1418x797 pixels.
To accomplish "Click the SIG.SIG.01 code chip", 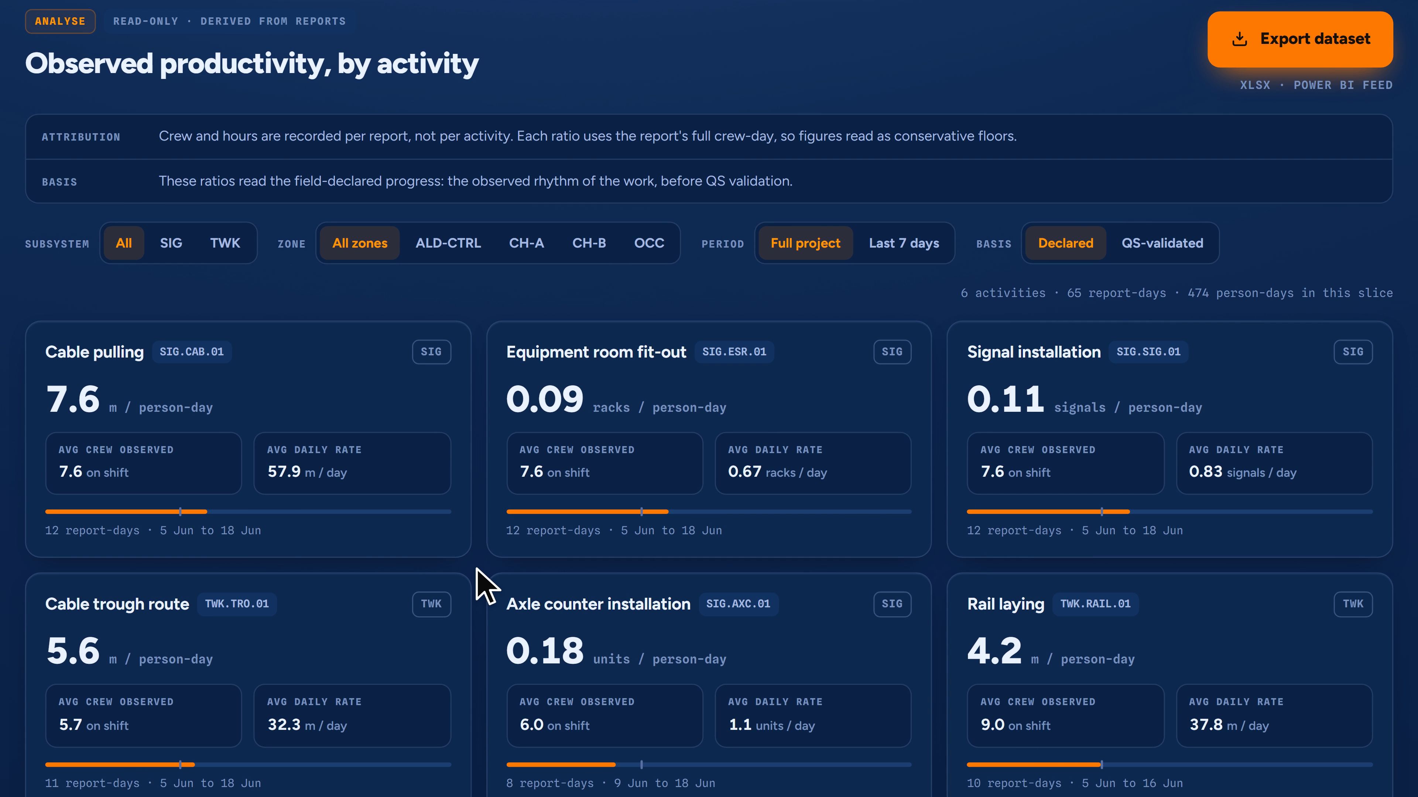I will 1148,352.
